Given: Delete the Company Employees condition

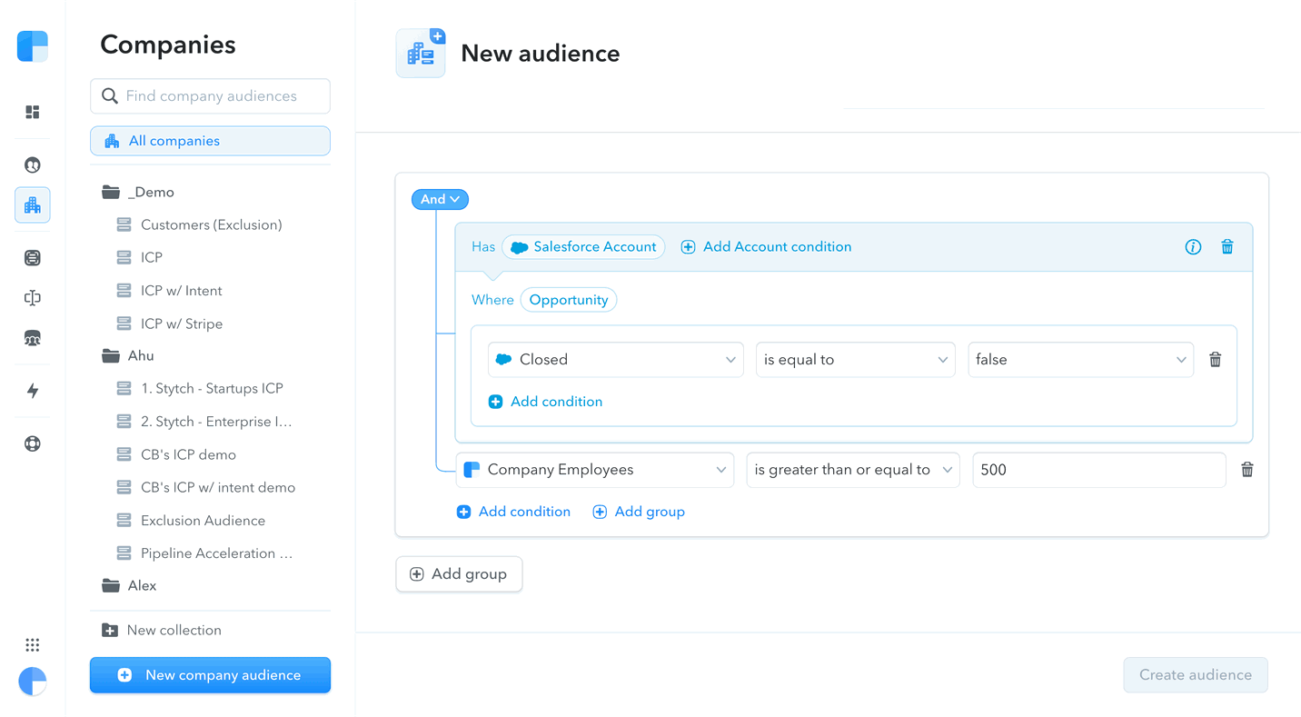Looking at the screenshot, I should pyautogui.click(x=1247, y=470).
